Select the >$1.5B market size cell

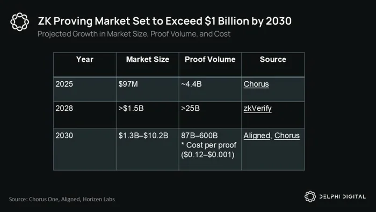(x=148, y=115)
